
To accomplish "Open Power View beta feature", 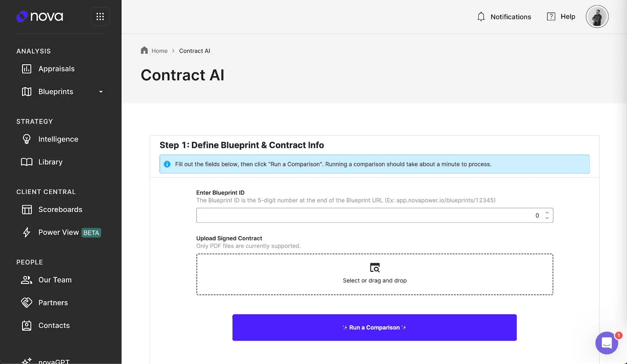I will pos(60,232).
